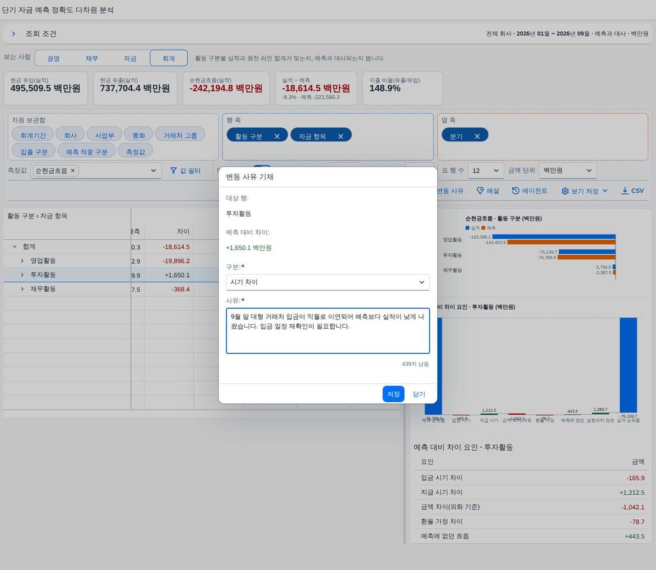656x570 pixels.
Task: Close the dialog with 닫기
Action: [x=419, y=394]
